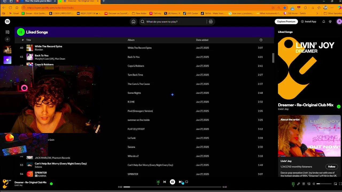Open a new browser tab
The width and height of the screenshot is (342, 192).
point(104,1)
